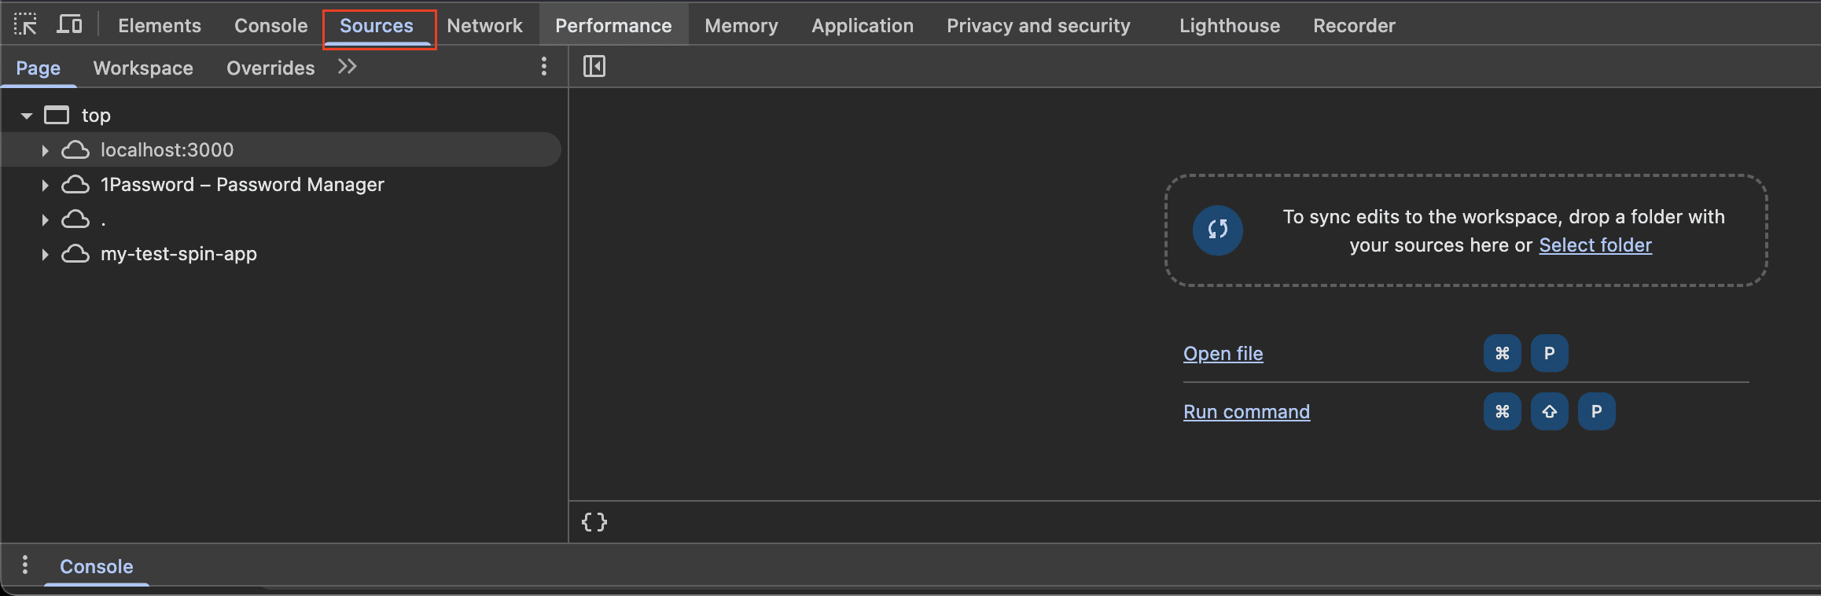
Task: Show more navigator tabs chevron
Action: click(347, 67)
